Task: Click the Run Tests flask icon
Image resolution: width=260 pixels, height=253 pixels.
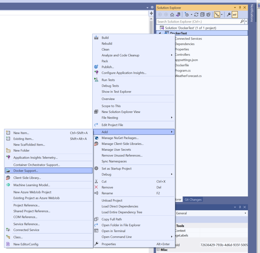Action: pyautogui.click(x=96, y=80)
